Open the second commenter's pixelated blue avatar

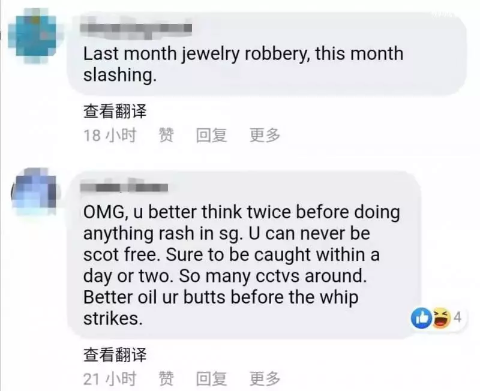pyautogui.click(x=34, y=192)
